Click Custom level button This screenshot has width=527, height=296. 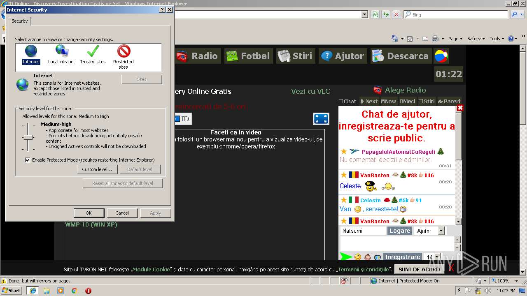[97, 169]
